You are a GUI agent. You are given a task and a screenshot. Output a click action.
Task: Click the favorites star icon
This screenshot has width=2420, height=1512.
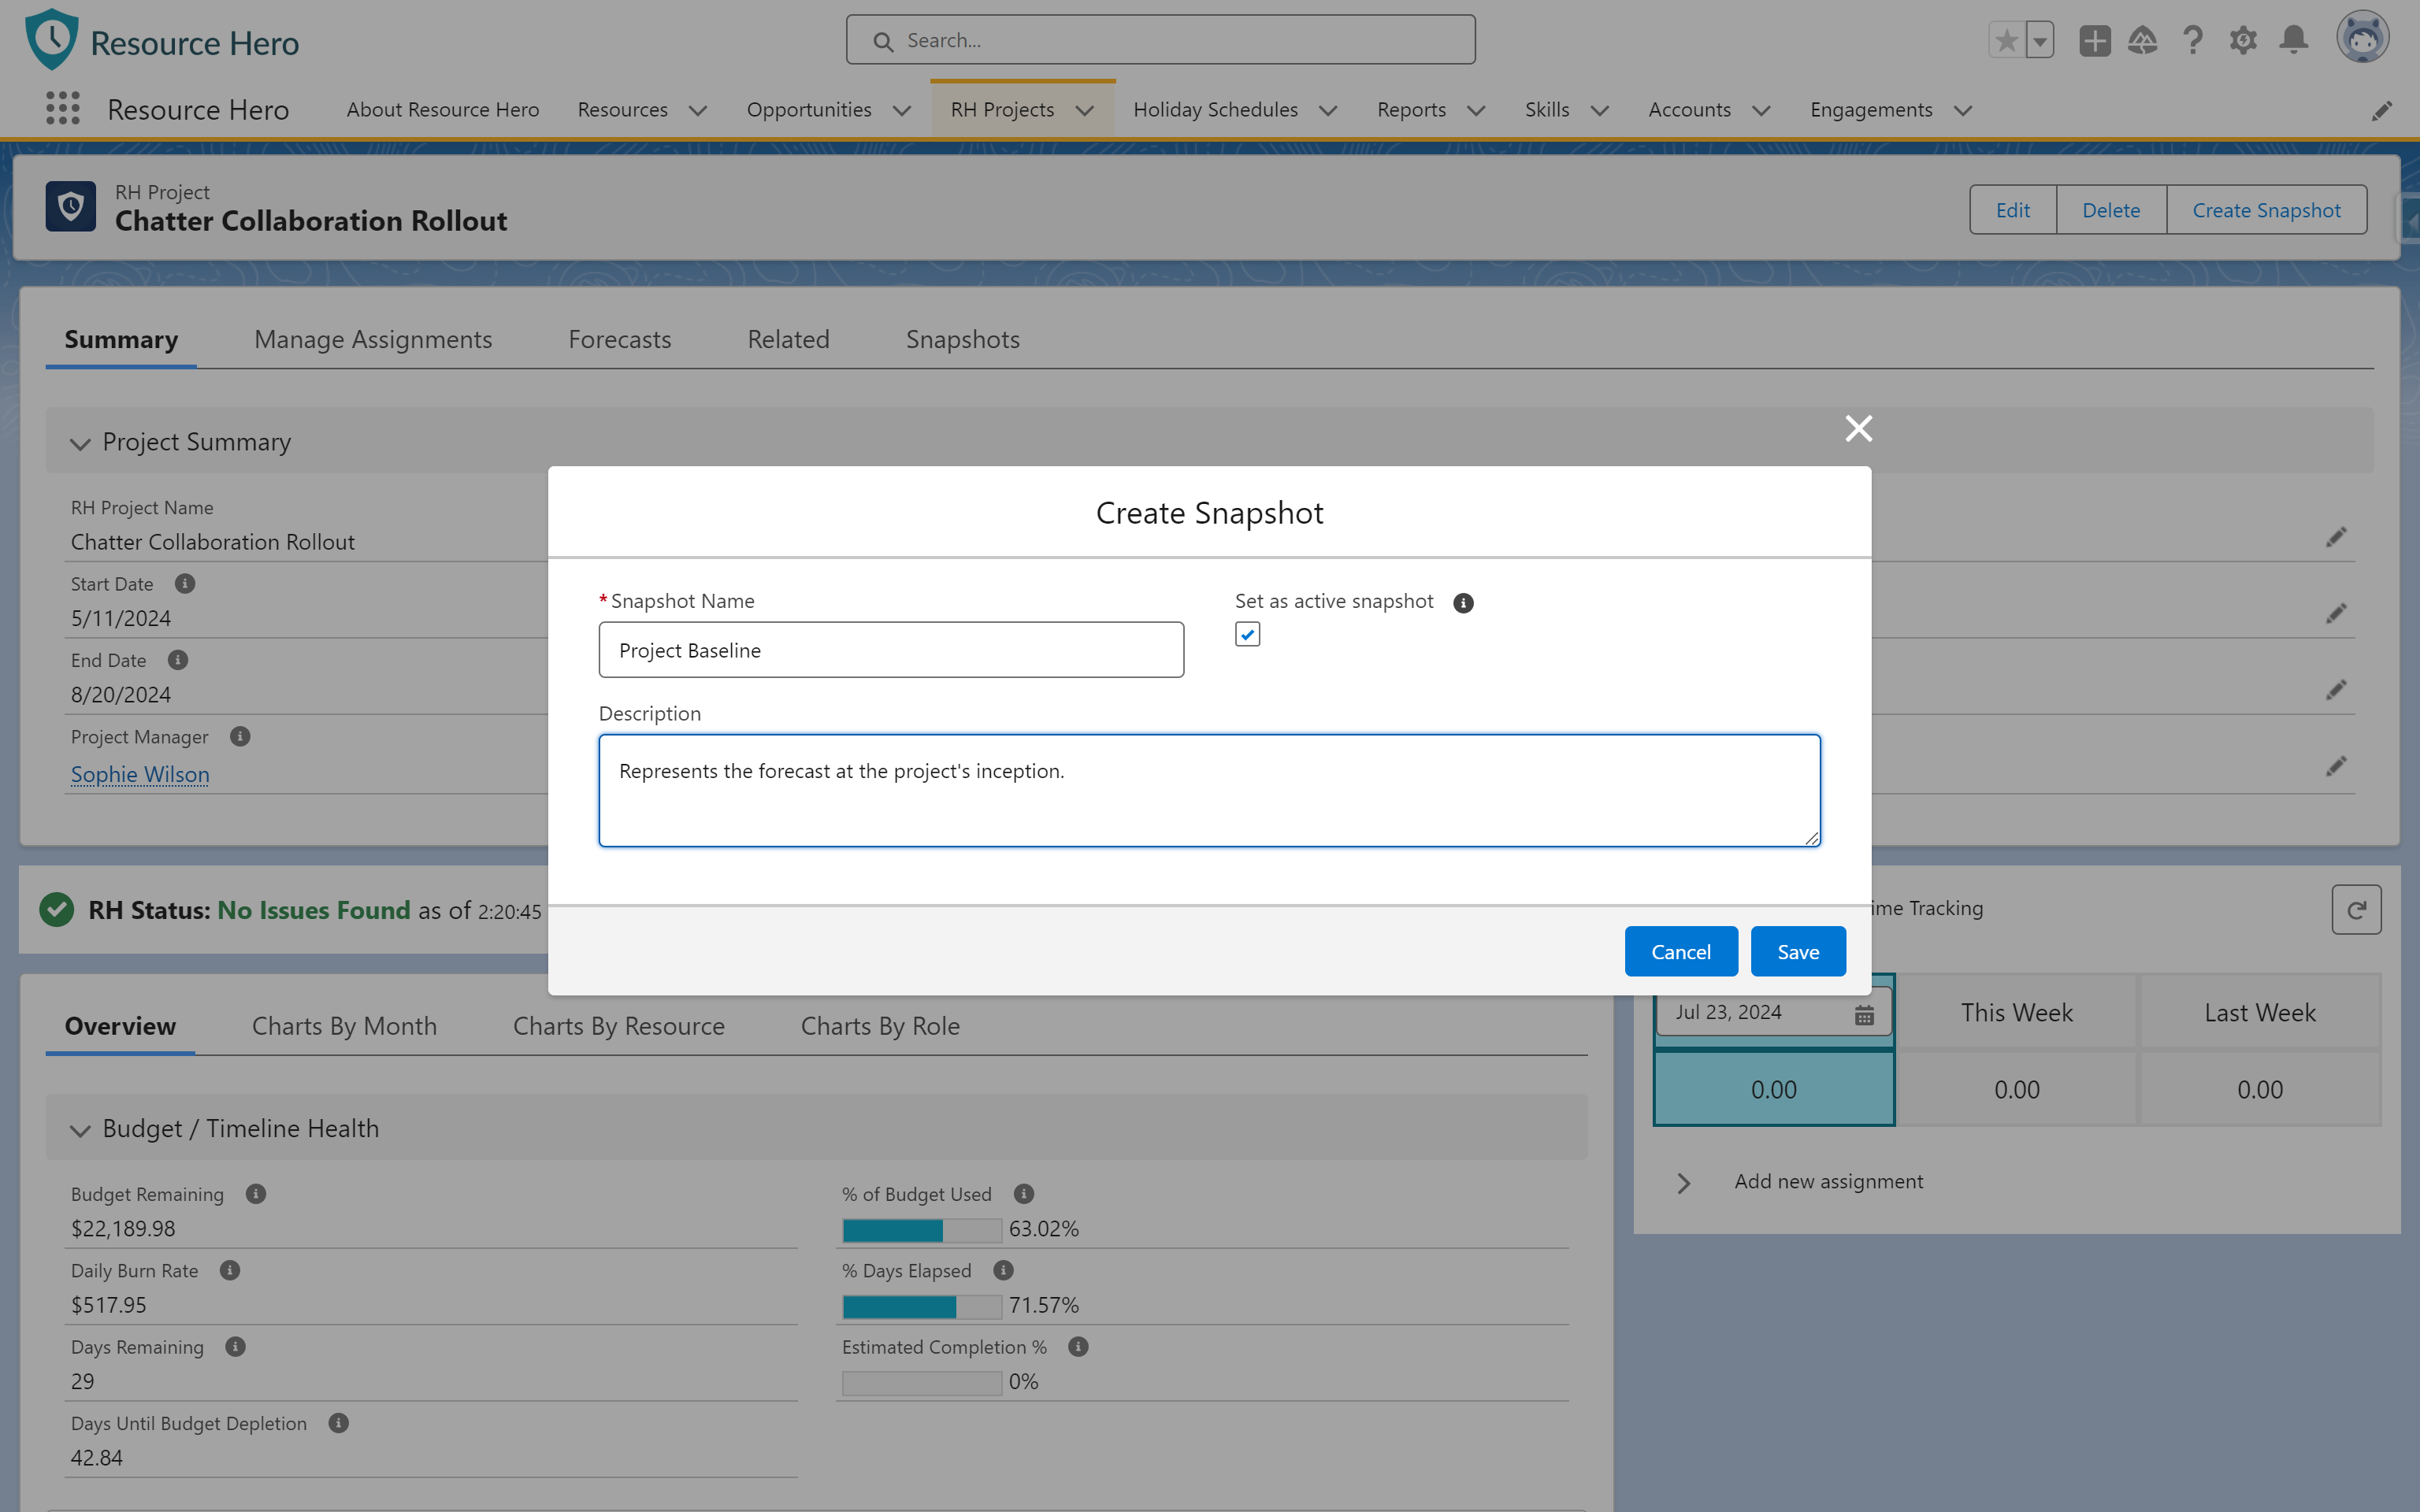coord(2006,41)
